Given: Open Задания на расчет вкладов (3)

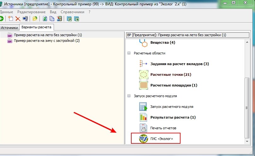Looking at the screenshot, I should pos(180,64).
